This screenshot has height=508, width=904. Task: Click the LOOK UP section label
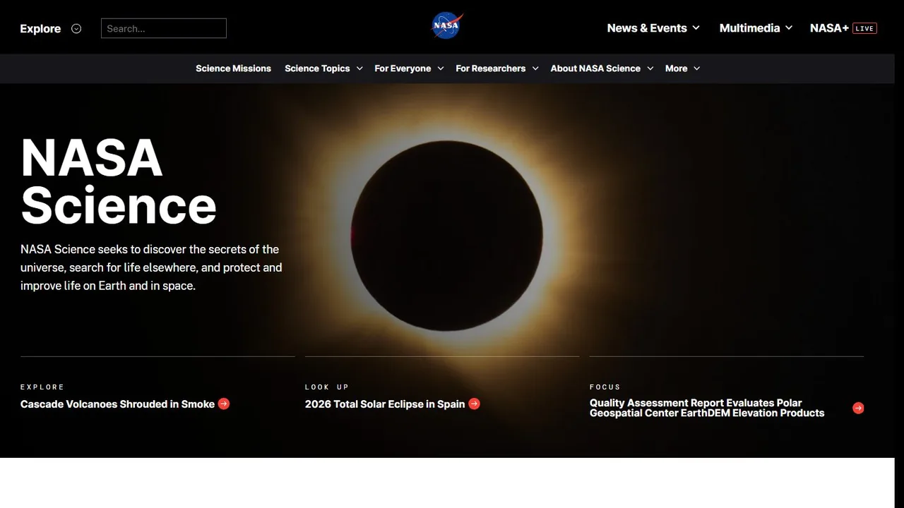pos(327,387)
